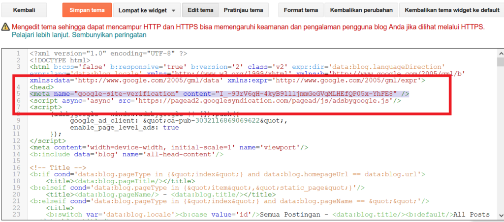This screenshot has width=504, height=222.
Task: Click line number 1 in gutter
Action: coord(18,53)
